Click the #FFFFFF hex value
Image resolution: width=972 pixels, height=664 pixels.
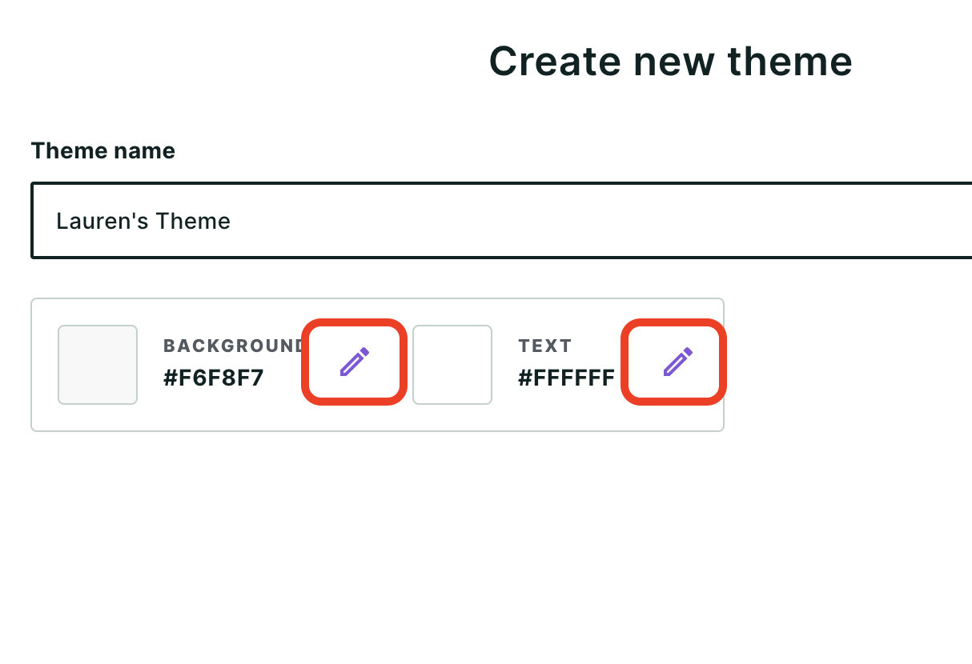pos(567,378)
